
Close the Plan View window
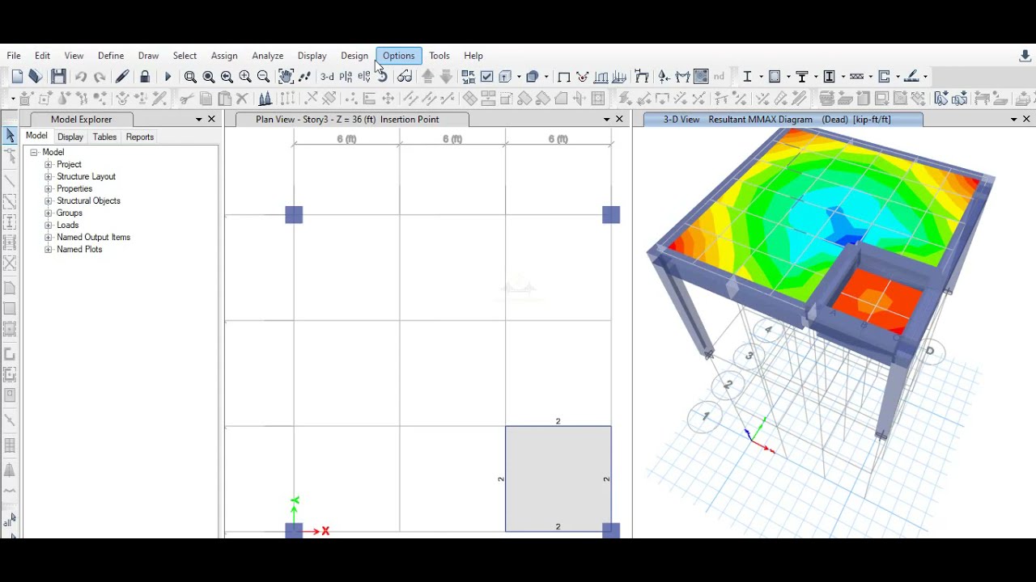click(x=619, y=120)
